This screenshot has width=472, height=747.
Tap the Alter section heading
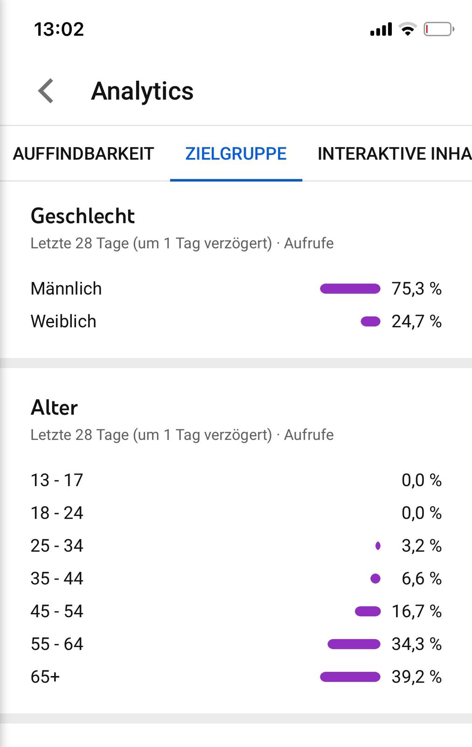click(x=54, y=408)
